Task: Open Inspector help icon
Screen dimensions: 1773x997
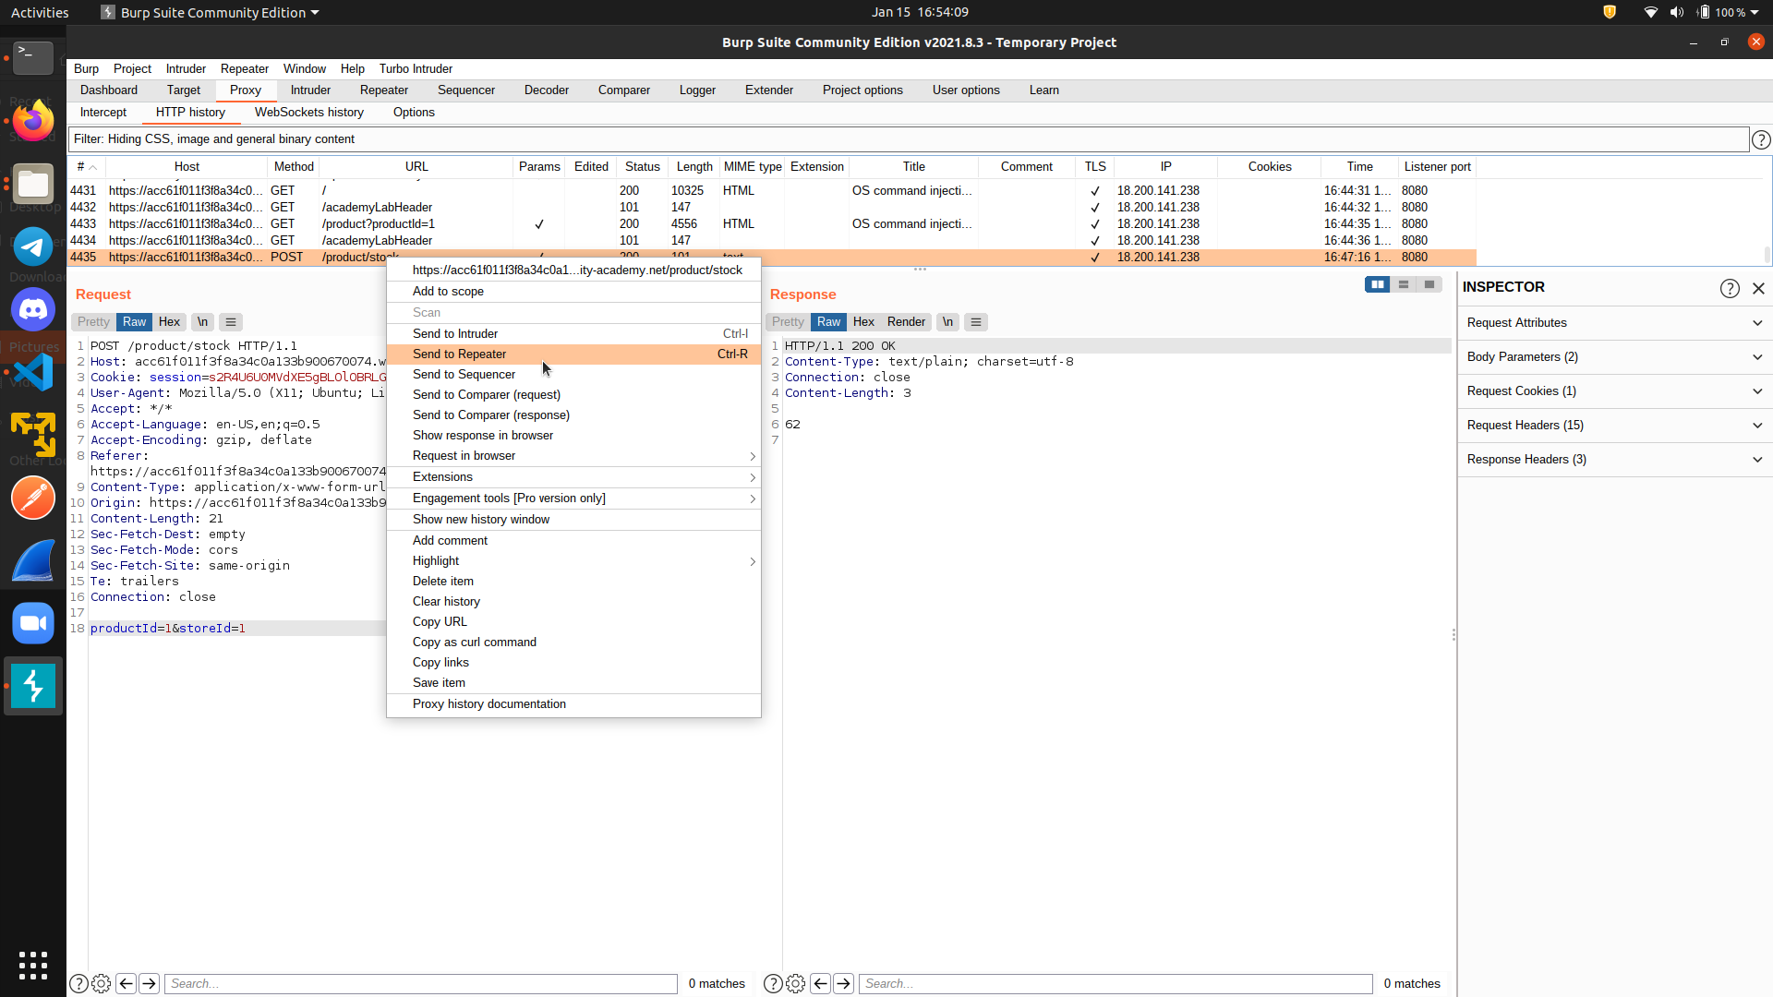Action: click(x=1730, y=288)
